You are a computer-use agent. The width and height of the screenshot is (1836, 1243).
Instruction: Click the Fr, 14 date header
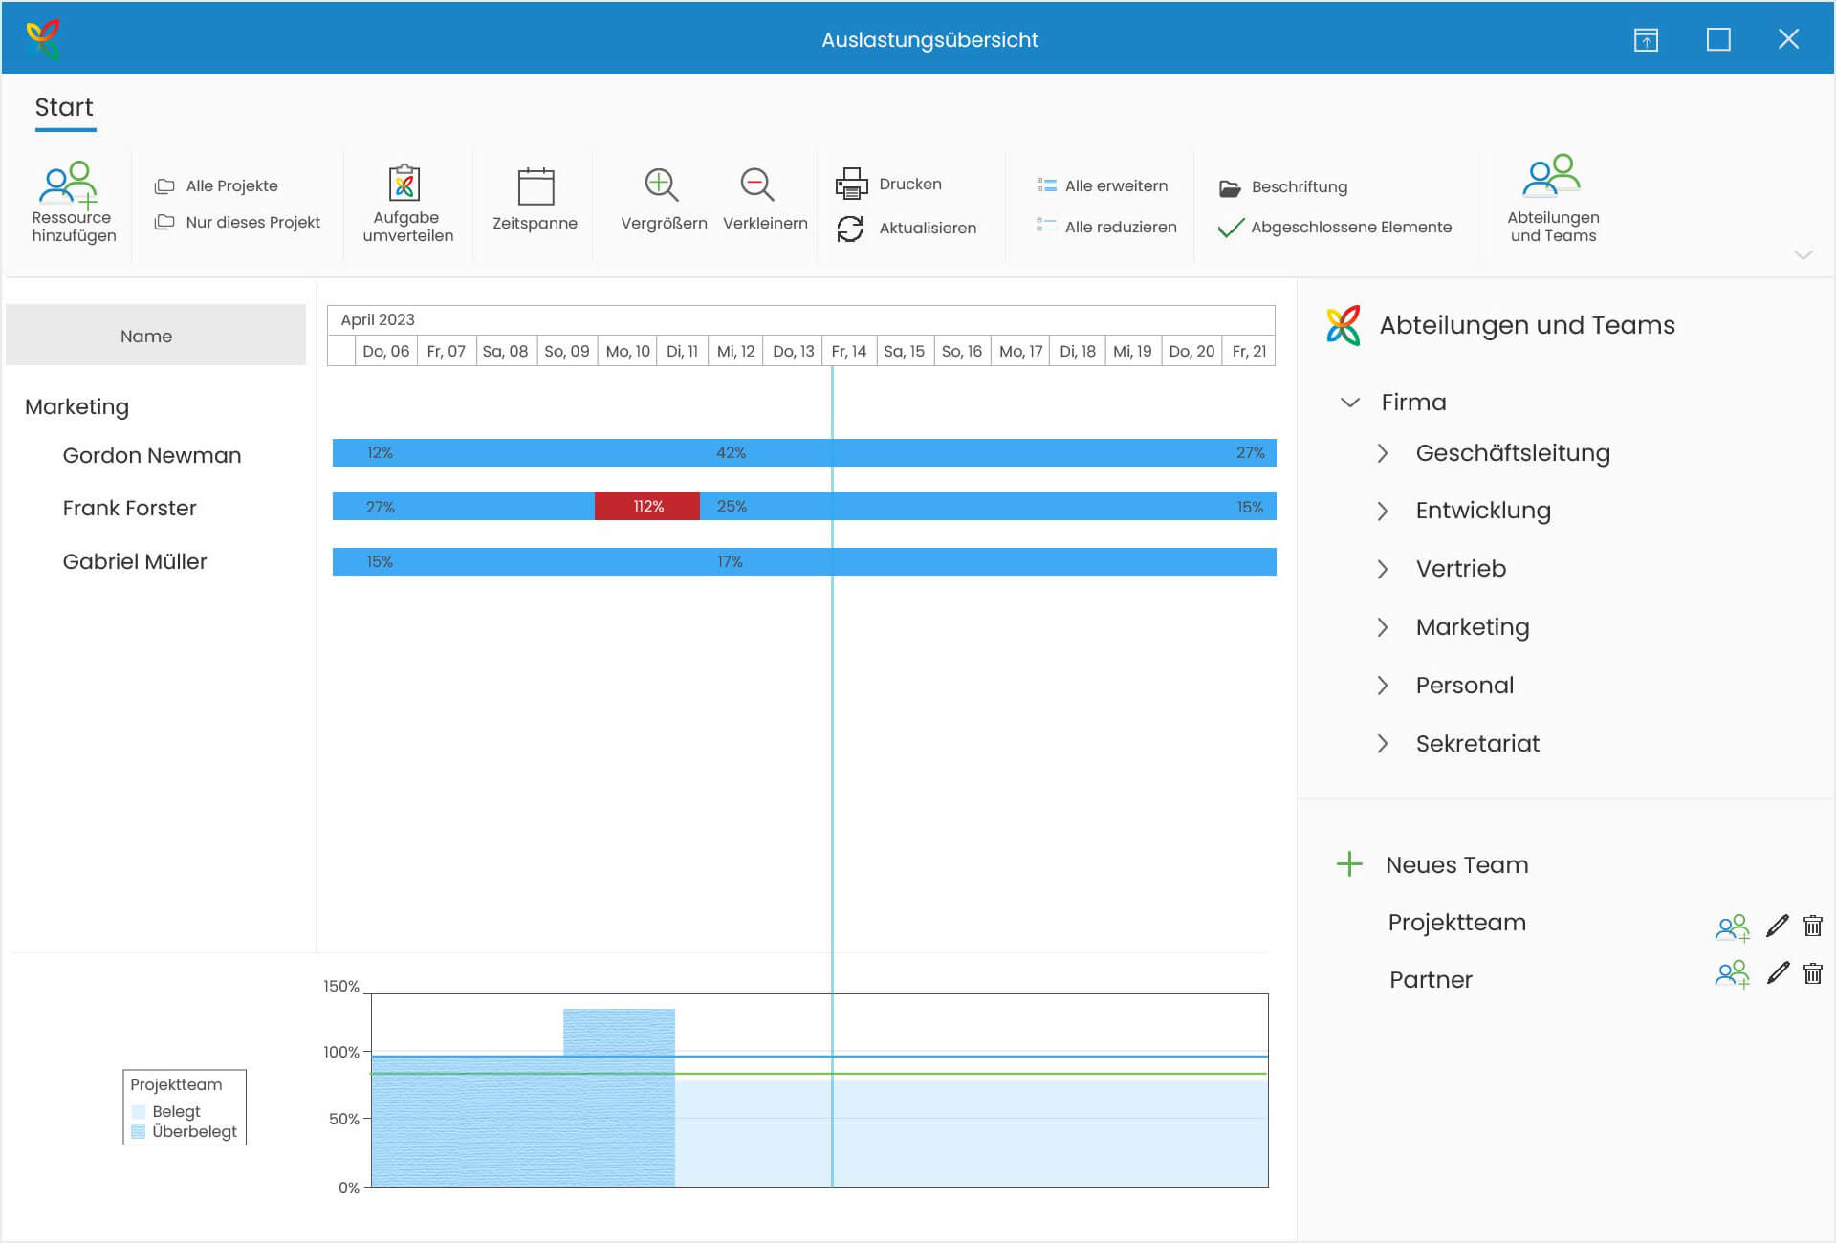pos(848,352)
